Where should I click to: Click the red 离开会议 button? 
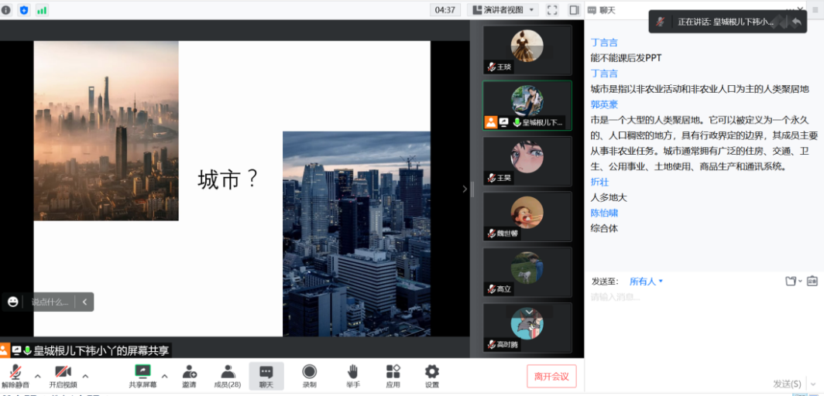coord(551,377)
